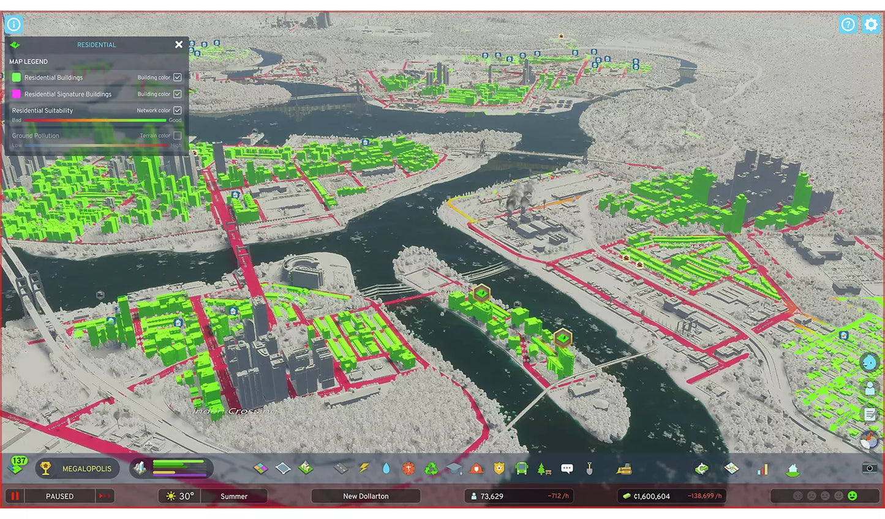Open the Roads tool menu

click(x=341, y=469)
